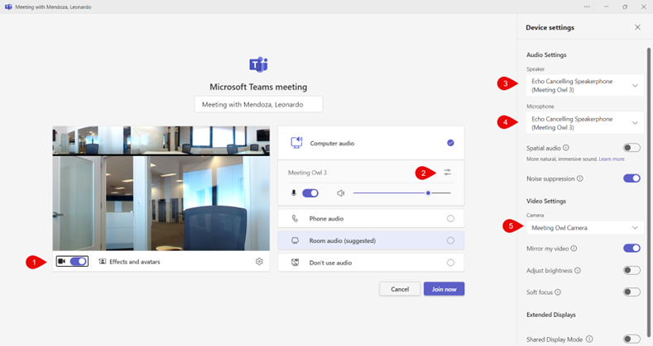The width and height of the screenshot is (653, 346).
Task: Turn off the camera toggle
Action: (x=79, y=262)
